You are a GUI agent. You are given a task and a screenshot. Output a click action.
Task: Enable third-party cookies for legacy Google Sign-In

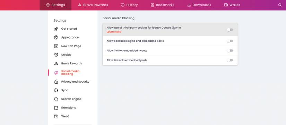point(230,30)
